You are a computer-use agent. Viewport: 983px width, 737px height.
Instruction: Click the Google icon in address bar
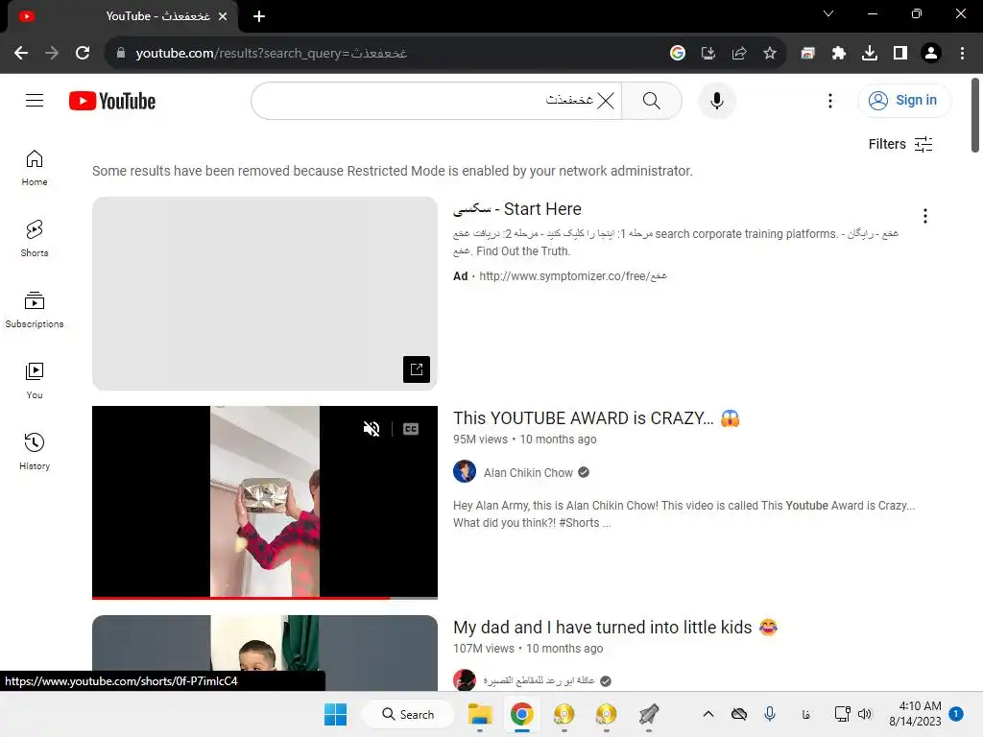tap(677, 53)
